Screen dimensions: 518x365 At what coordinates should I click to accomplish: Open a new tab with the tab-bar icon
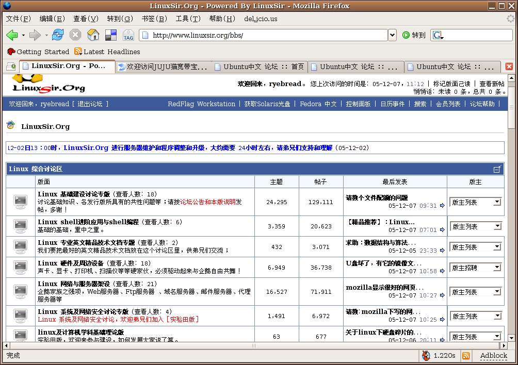tap(11, 67)
